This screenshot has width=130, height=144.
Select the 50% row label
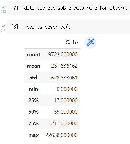[x=33, y=112]
